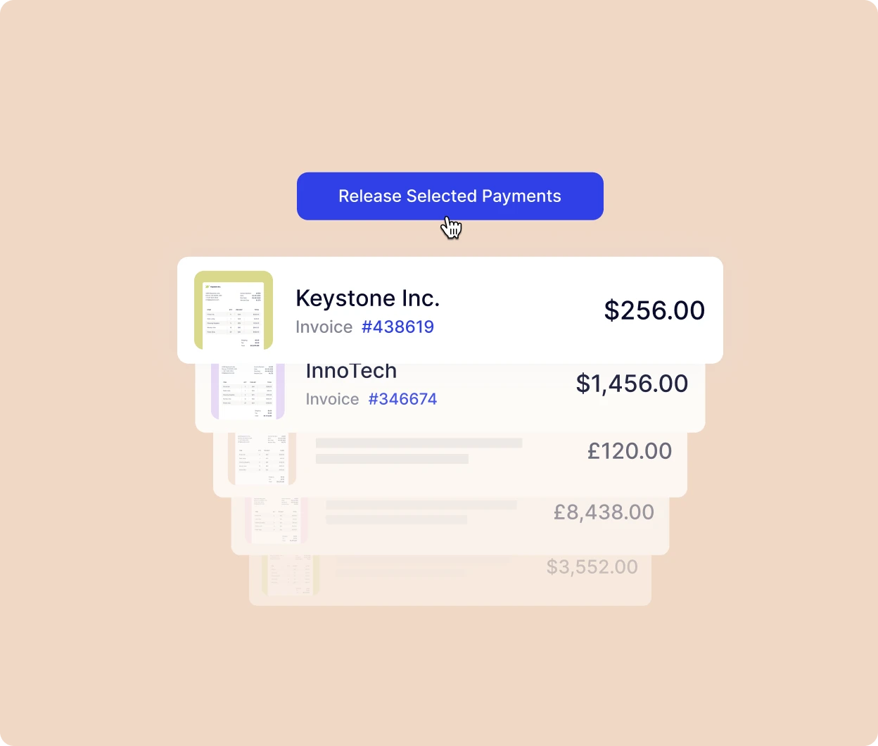This screenshot has width=878, height=746.
Task: Open invoice link #346674
Action: pos(402,399)
